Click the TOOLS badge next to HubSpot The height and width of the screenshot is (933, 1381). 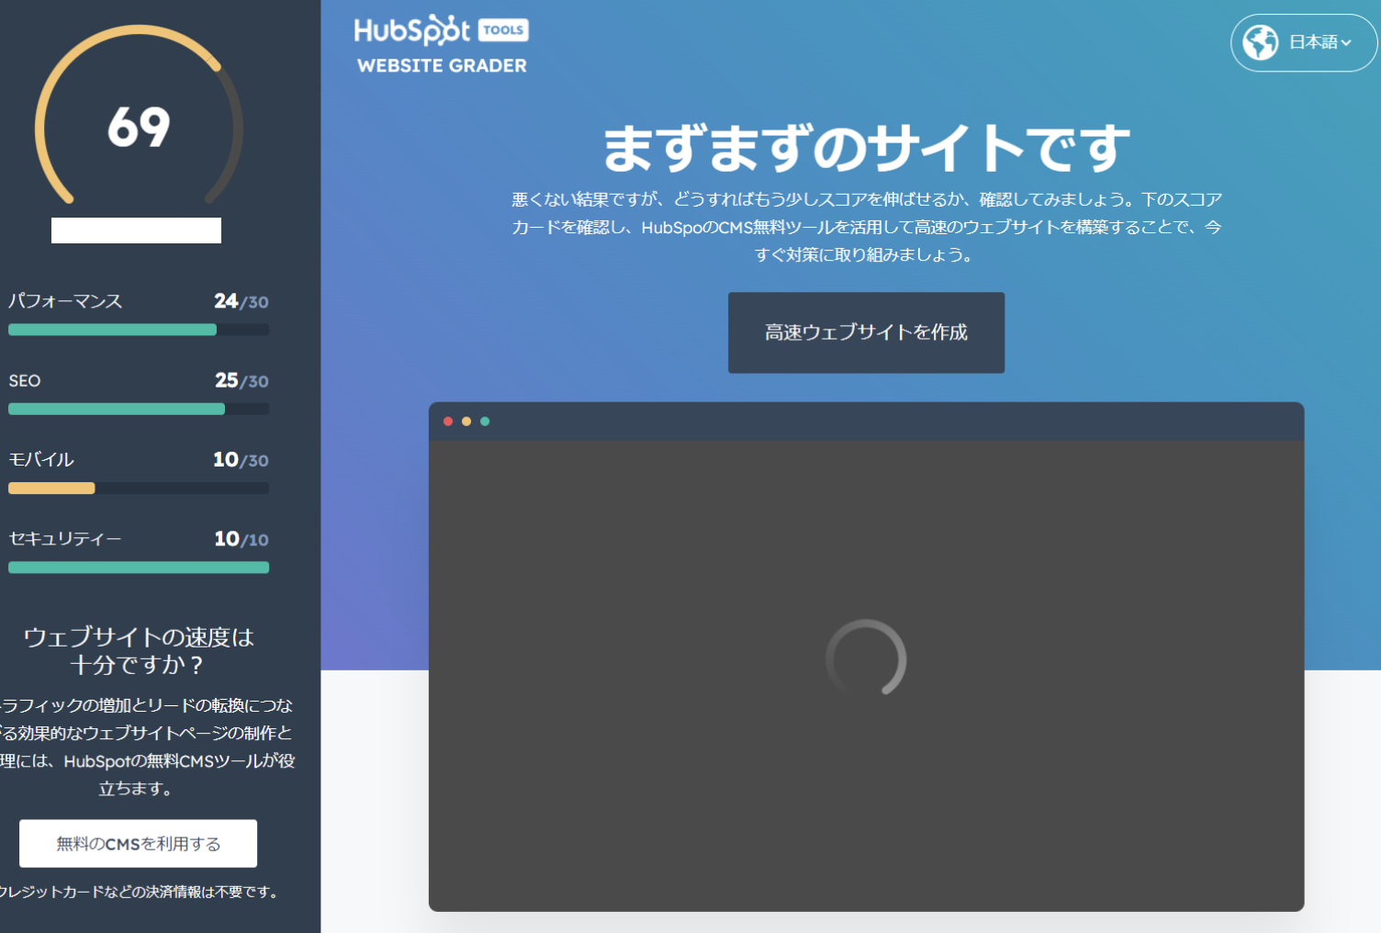tap(503, 30)
